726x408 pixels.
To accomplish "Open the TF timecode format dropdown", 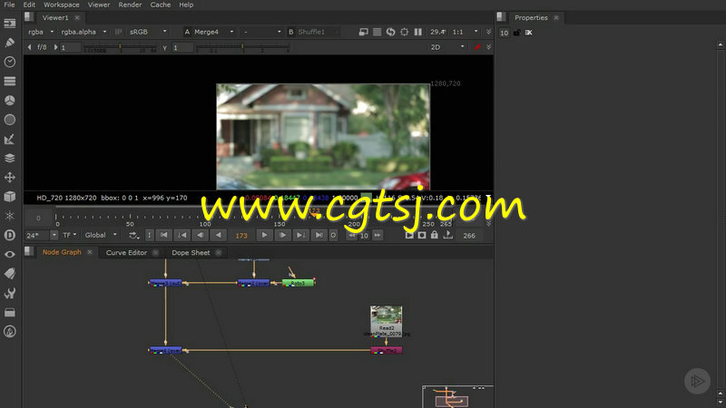I will click(x=70, y=235).
